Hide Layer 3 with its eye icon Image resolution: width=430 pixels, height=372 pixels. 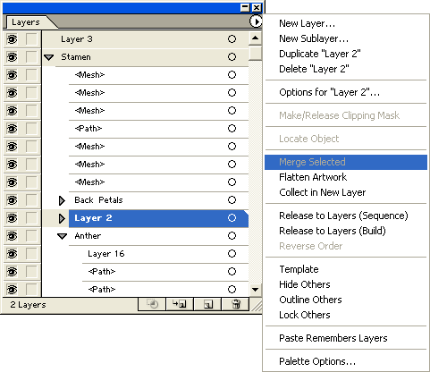[12, 39]
